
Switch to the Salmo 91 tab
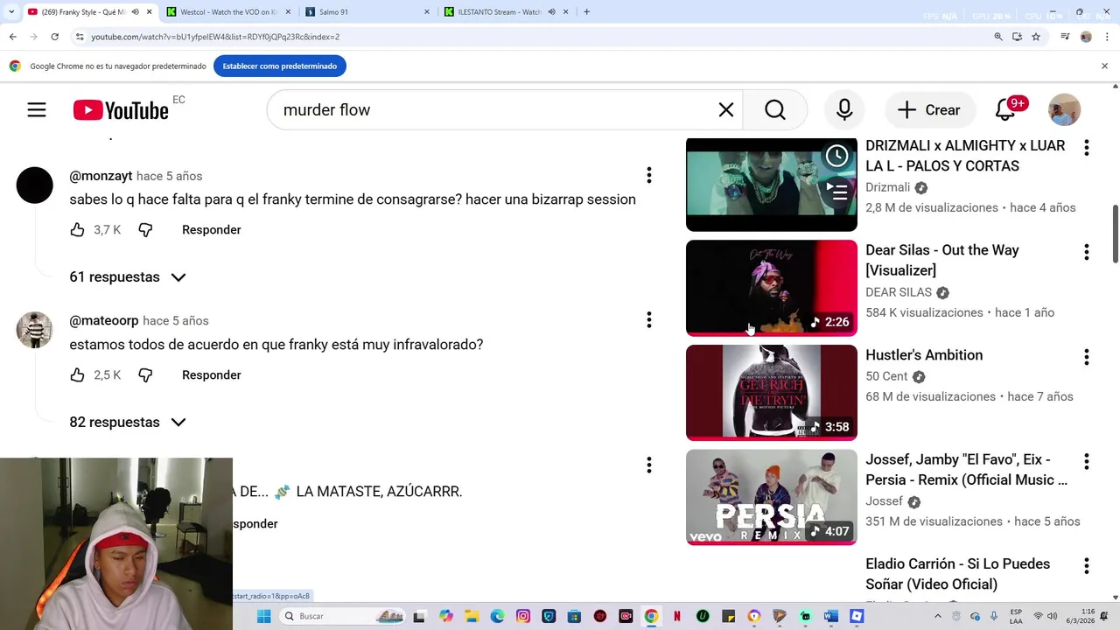pos(367,12)
